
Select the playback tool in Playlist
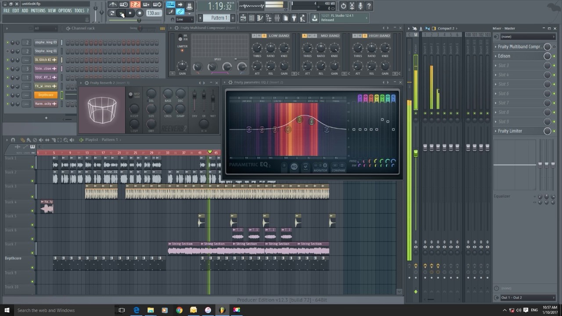coord(72,140)
